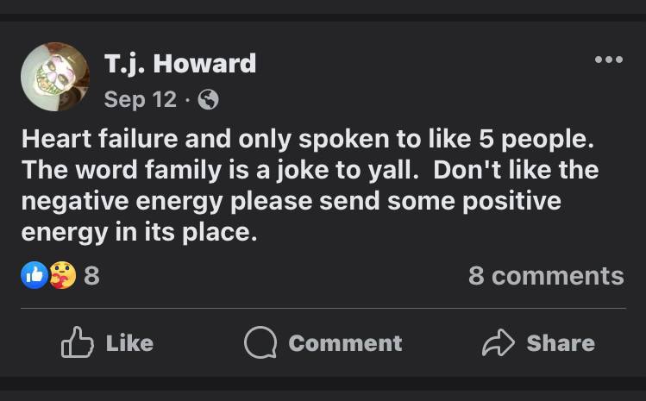Click the "negative energy please send" line

(291, 201)
